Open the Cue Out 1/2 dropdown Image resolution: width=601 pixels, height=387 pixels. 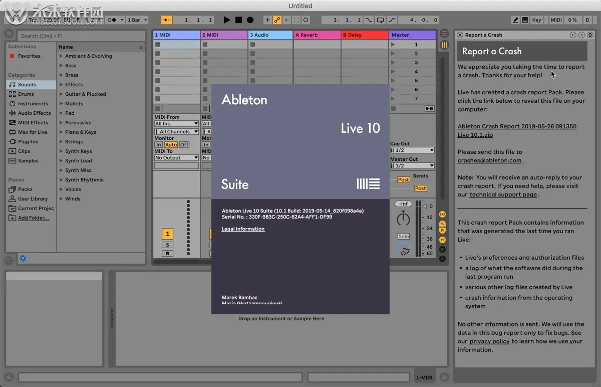(x=412, y=150)
